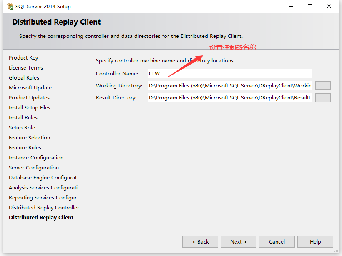342x256 pixels.
Task: Select the Server Configuration step
Action: point(34,168)
